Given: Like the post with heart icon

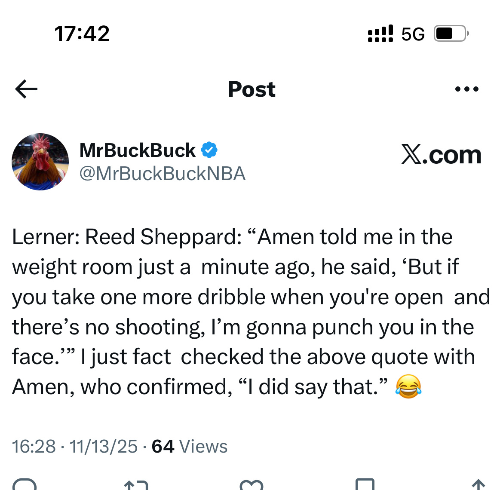Looking at the screenshot, I should coord(251,485).
